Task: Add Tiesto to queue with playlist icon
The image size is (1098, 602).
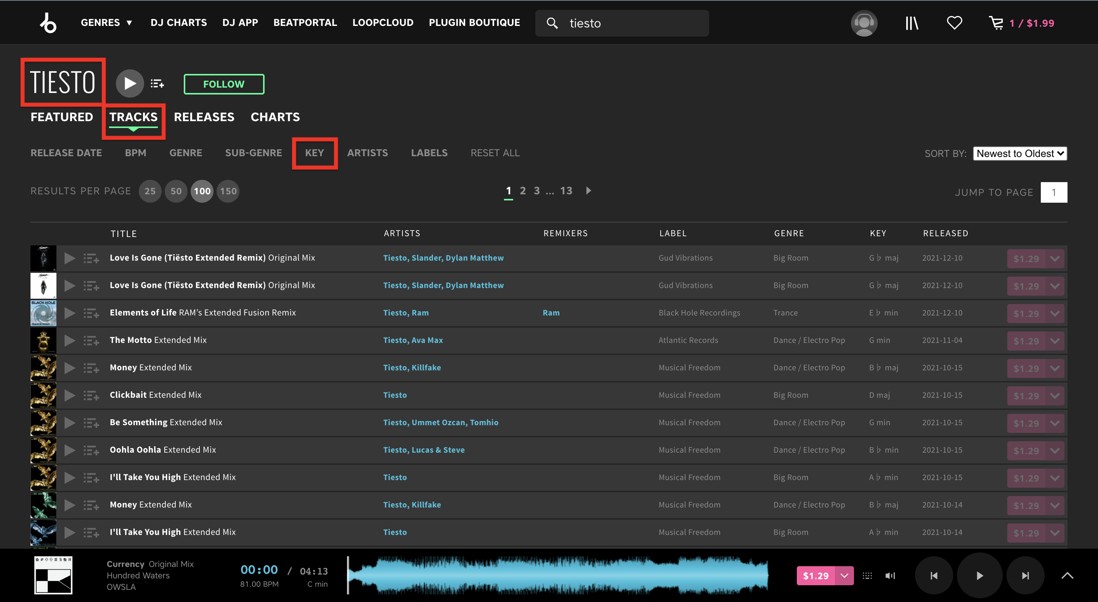Action: click(x=157, y=83)
